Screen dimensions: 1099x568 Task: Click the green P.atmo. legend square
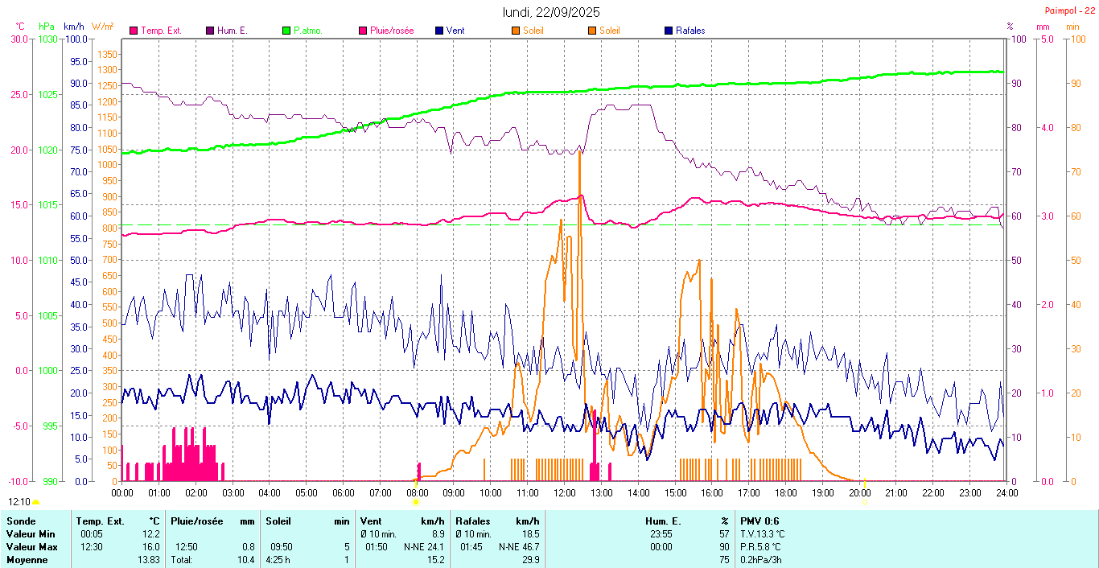tap(286, 31)
